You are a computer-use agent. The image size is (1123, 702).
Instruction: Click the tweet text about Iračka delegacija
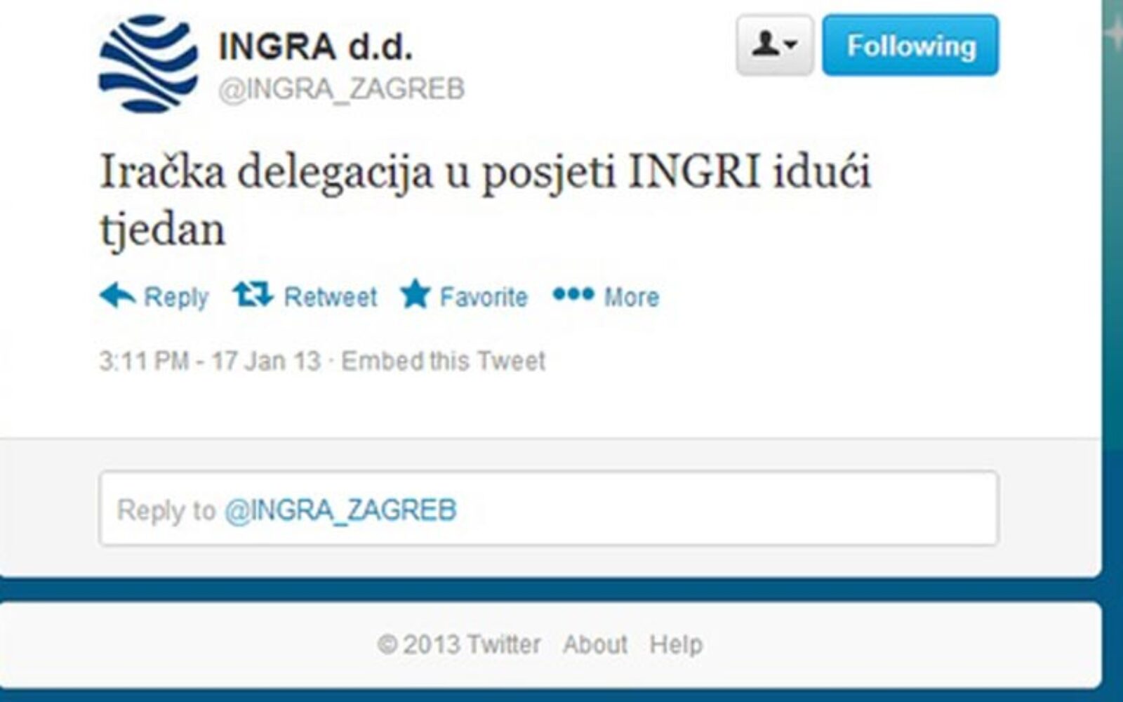click(485, 199)
